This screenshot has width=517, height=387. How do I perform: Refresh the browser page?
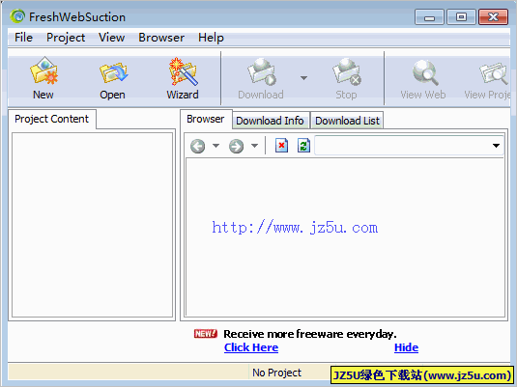(x=303, y=146)
